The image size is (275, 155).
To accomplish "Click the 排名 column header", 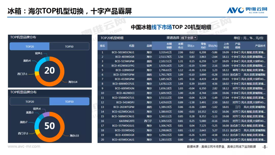I will (x=102, y=46).
